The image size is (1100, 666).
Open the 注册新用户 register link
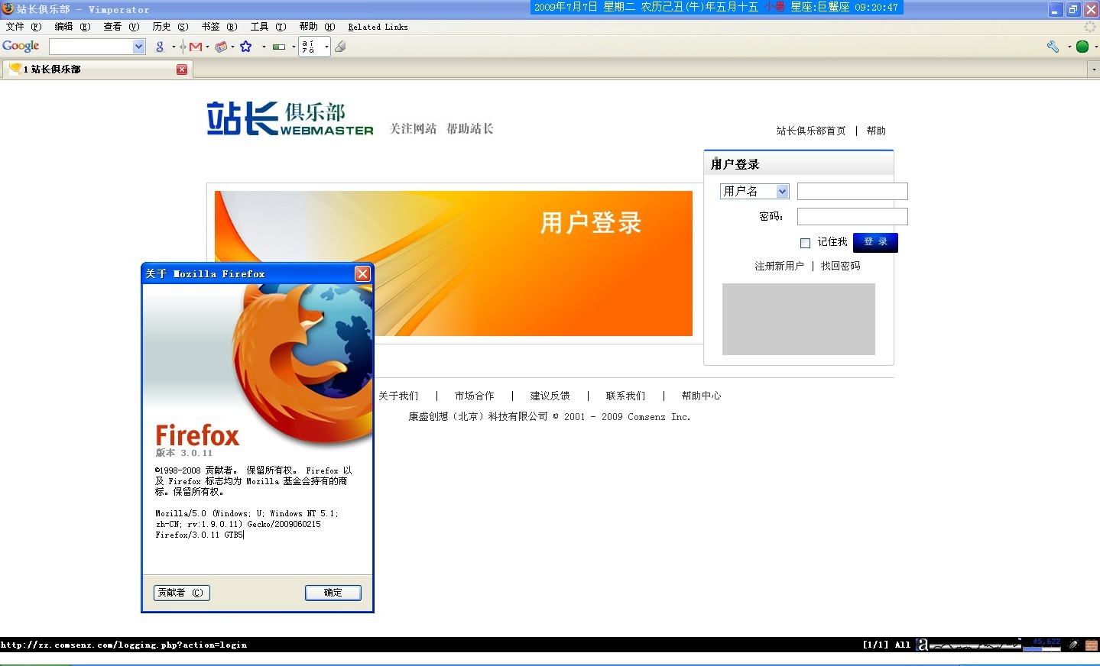(x=780, y=266)
